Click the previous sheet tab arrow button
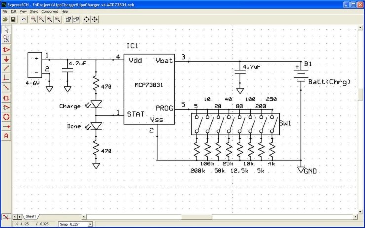365x228 pixels. pos(15,217)
